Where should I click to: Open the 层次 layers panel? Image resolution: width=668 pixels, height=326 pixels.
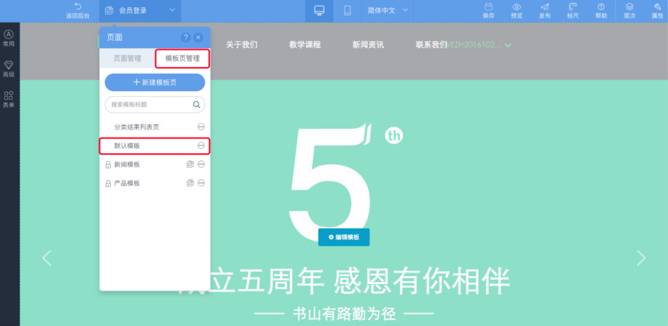[x=630, y=7]
